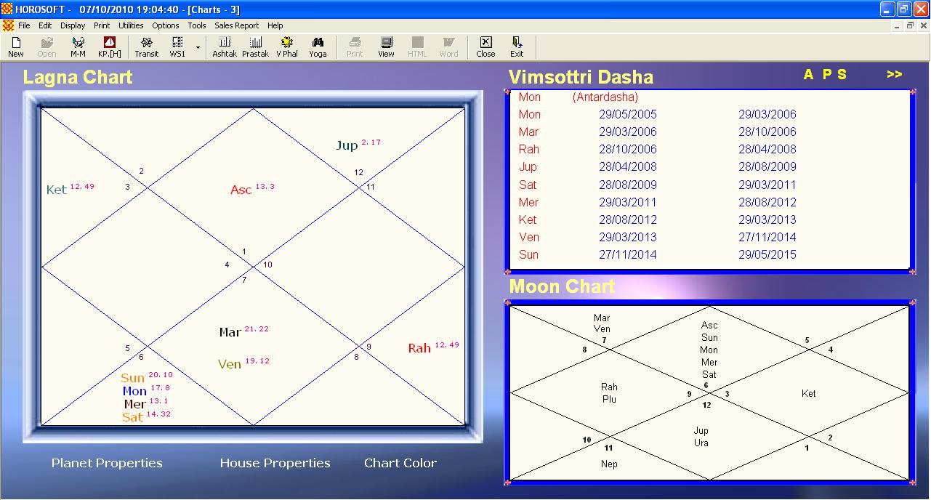Click Asc in the Lagna chart

[241, 190]
